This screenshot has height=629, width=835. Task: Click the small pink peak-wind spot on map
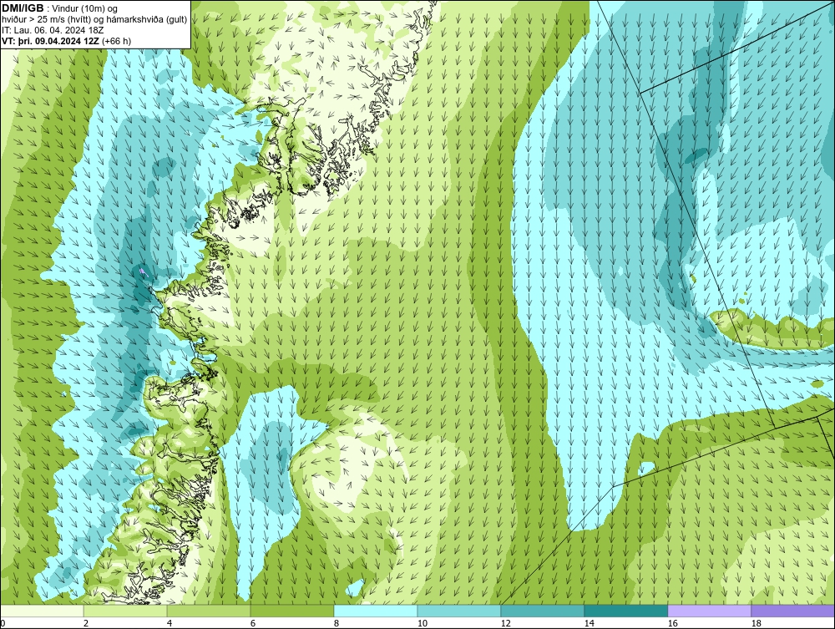click(142, 271)
